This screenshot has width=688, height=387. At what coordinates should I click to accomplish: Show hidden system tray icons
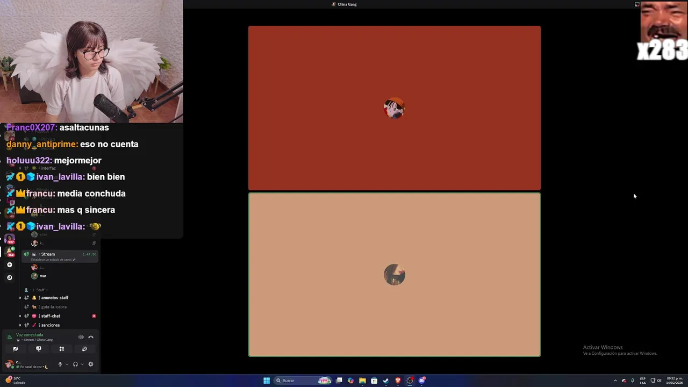(615, 381)
